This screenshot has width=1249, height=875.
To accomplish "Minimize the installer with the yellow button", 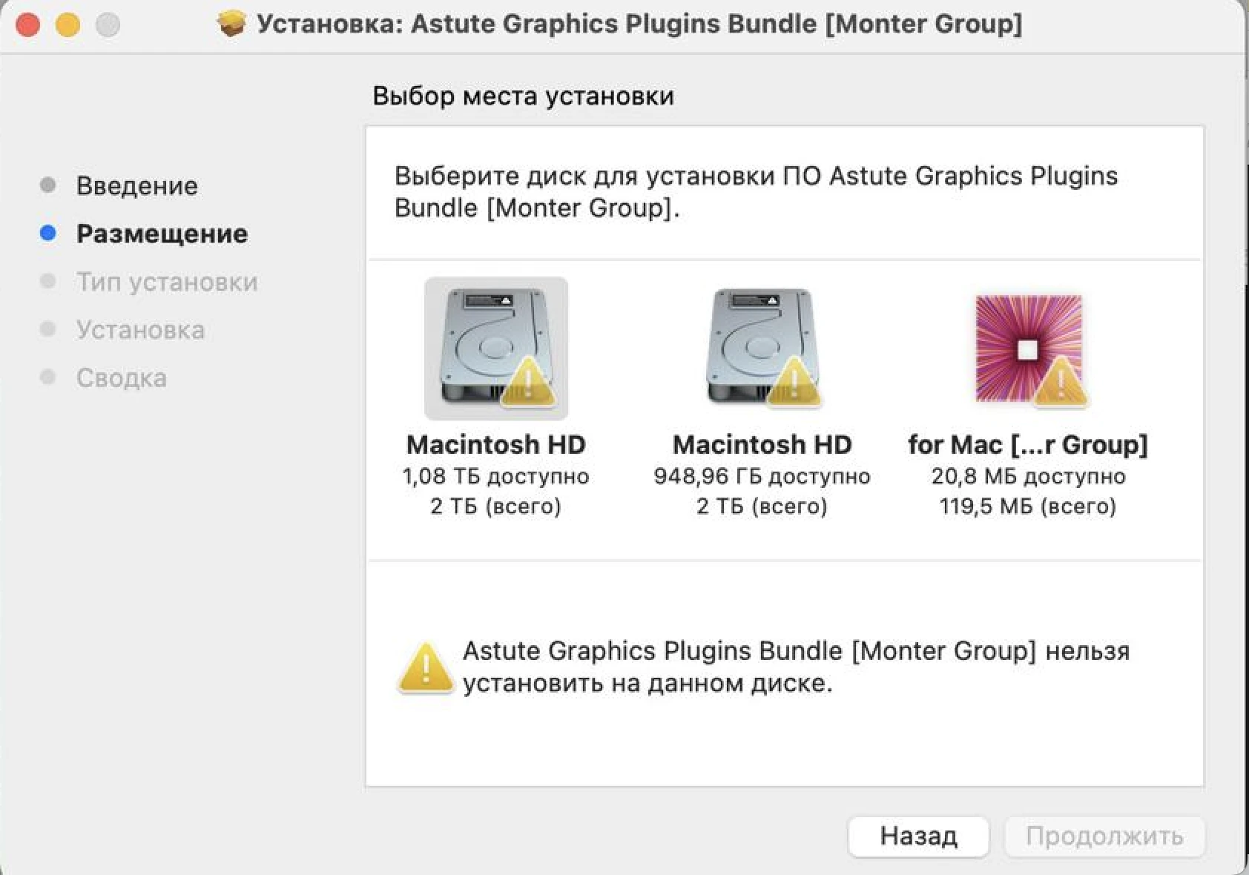I will point(68,24).
